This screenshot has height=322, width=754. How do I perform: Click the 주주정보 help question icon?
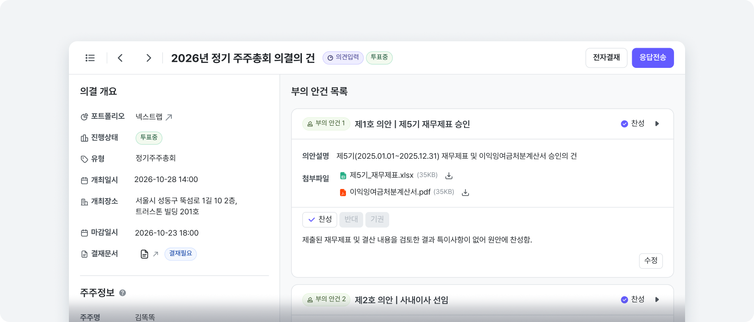tap(123, 293)
